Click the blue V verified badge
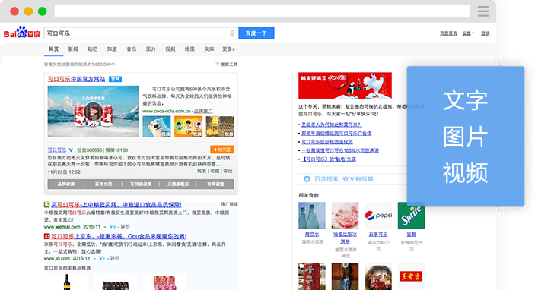Viewport: 535px width, 290px height. coord(71,150)
